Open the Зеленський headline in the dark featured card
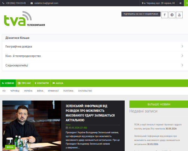 point(90,113)
